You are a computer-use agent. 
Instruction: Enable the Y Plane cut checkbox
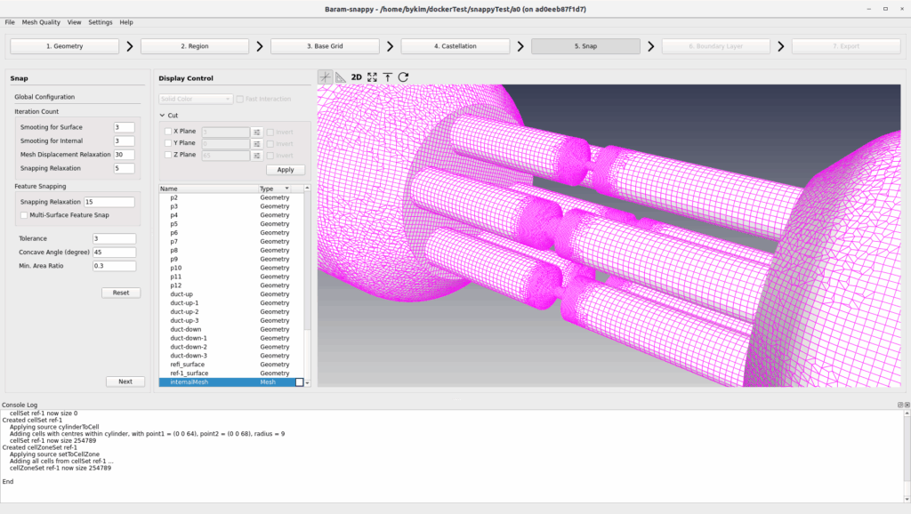tap(168, 143)
